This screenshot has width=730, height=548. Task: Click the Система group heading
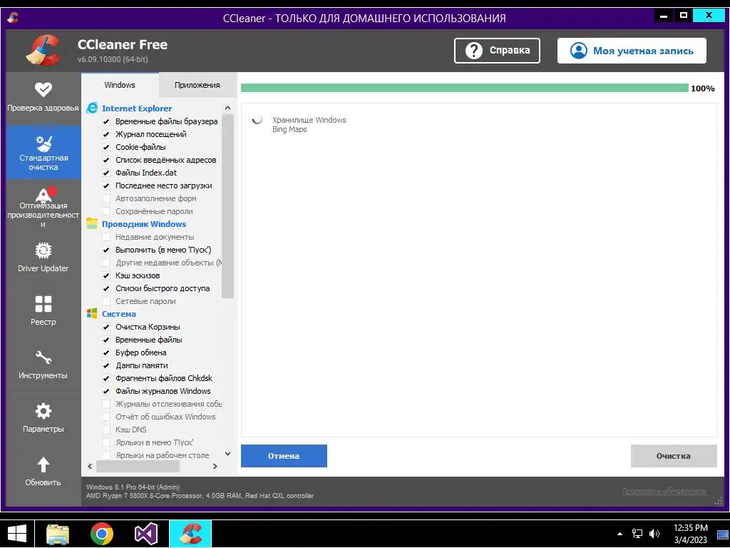(119, 314)
